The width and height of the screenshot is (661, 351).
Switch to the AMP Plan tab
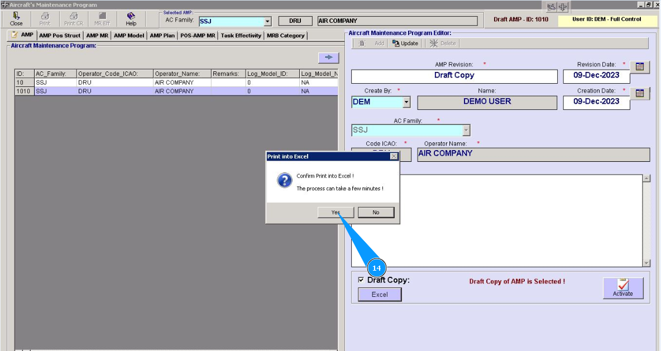pos(162,36)
